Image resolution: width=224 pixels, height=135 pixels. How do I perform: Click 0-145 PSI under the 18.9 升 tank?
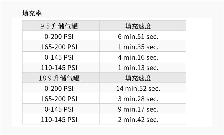click(59, 109)
